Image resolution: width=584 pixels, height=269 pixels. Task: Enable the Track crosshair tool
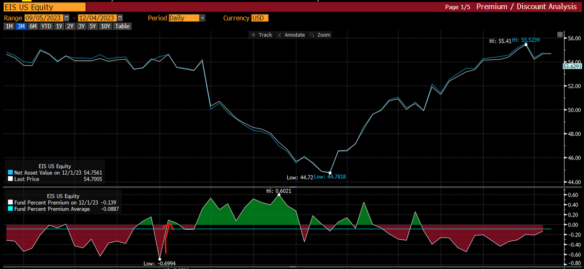261,35
